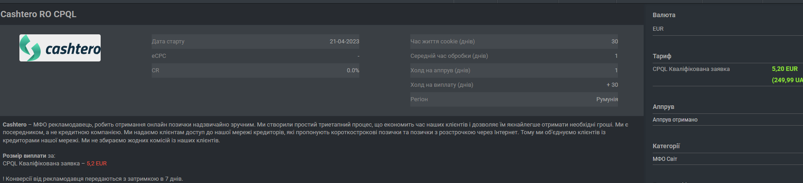
Task: Click the Тариф section heading
Action: 662,56
